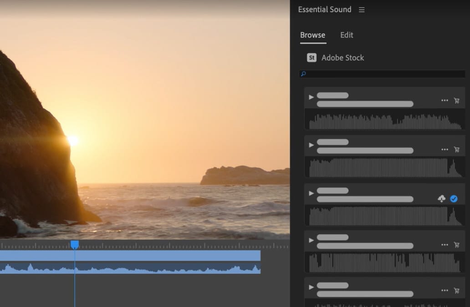Click the cart icon on second audio track
470x307 pixels.
tap(456, 150)
